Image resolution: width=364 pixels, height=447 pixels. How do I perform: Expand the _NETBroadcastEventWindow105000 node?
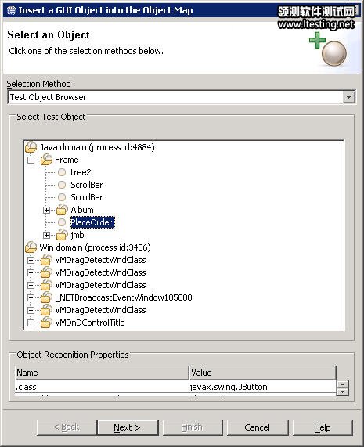point(31,298)
